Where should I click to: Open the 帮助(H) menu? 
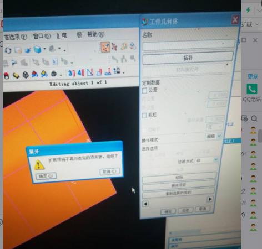click(x=96, y=34)
